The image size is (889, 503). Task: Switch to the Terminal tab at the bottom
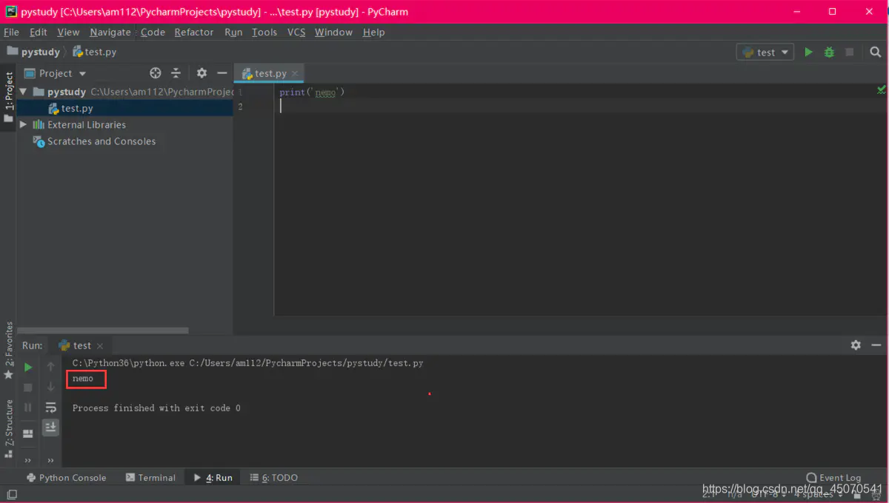[x=150, y=477]
